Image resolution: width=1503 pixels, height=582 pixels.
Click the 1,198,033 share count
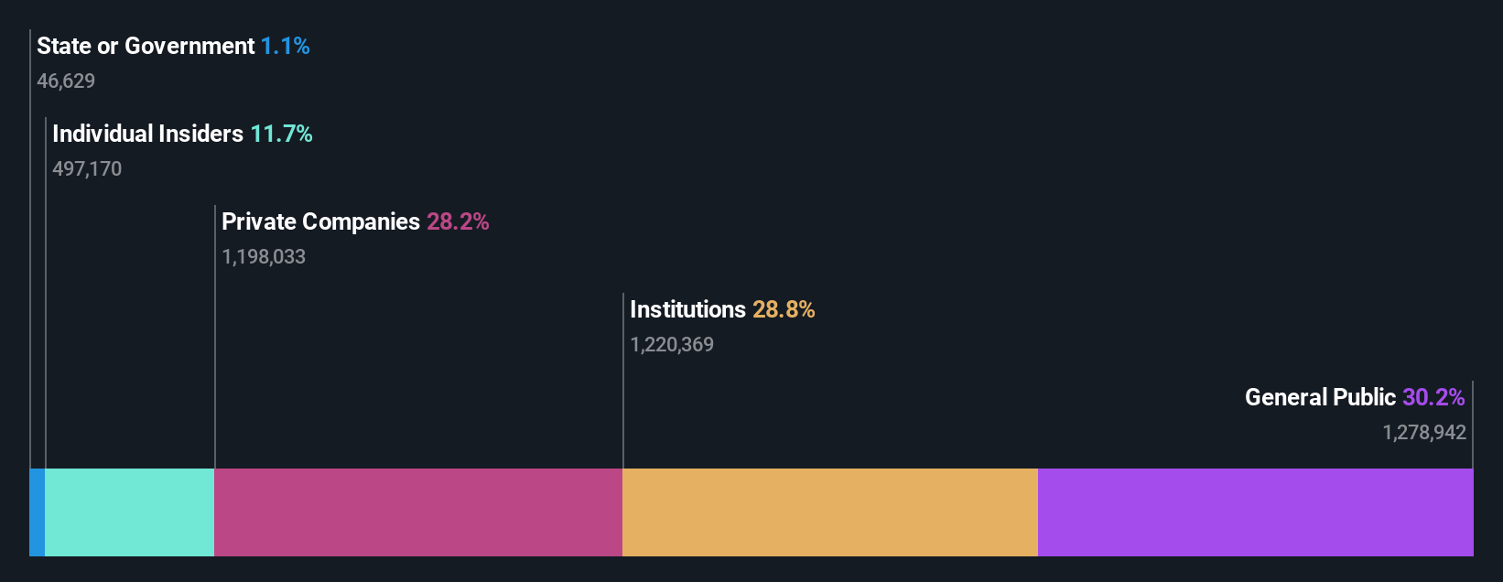point(264,256)
